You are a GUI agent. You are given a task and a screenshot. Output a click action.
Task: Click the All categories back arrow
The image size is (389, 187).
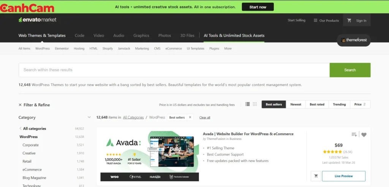pyautogui.click(x=21, y=128)
